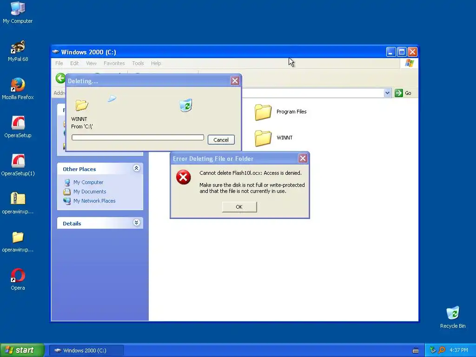Click My Documents icon in Other Places
The image size is (476, 357).
[67, 192]
